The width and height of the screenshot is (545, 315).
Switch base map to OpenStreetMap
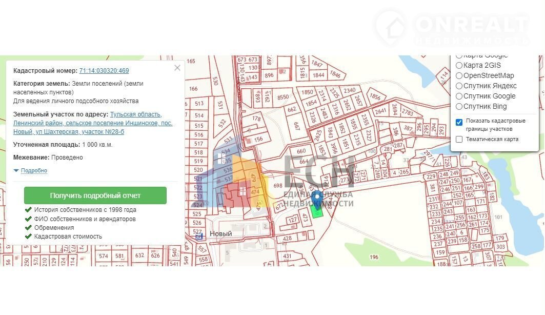coord(459,76)
